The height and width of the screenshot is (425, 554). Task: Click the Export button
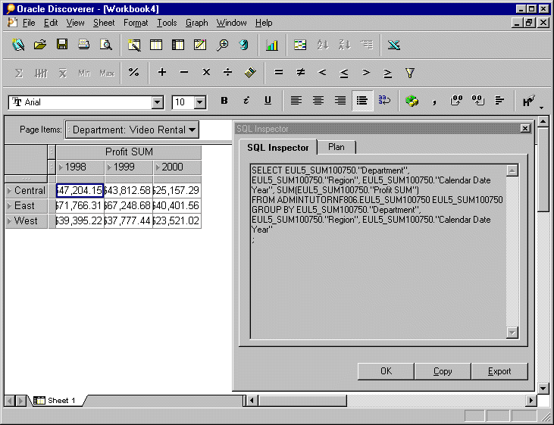click(x=499, y=371)
